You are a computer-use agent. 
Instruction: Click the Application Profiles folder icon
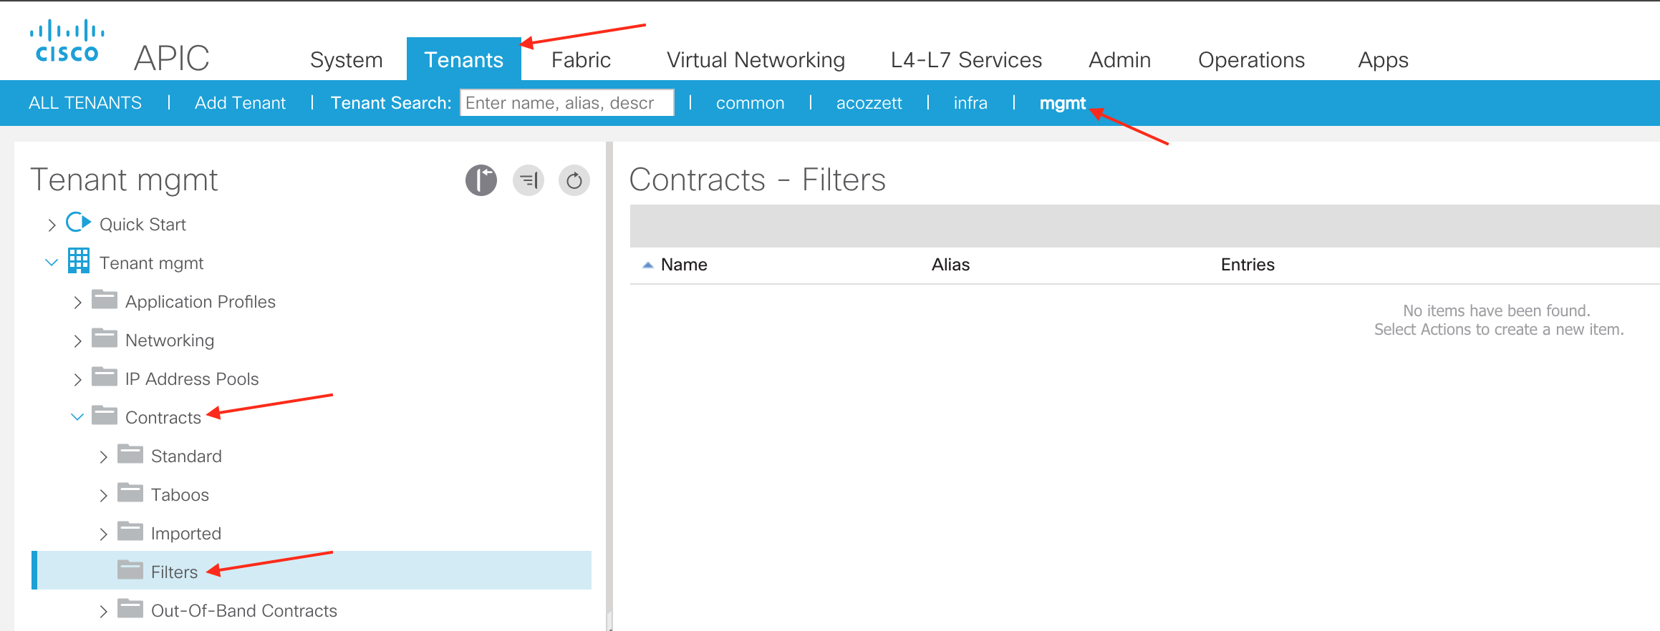click(105, 300)
